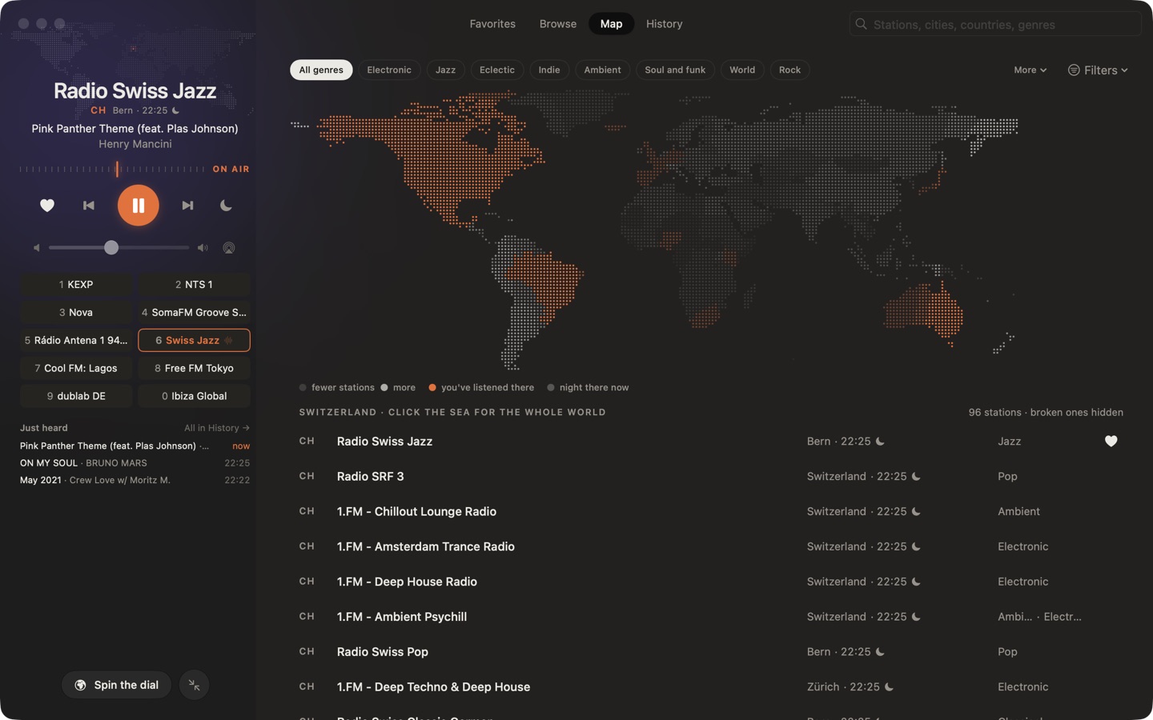
Task: Open the Browse tab
Action: click(558, 24)
